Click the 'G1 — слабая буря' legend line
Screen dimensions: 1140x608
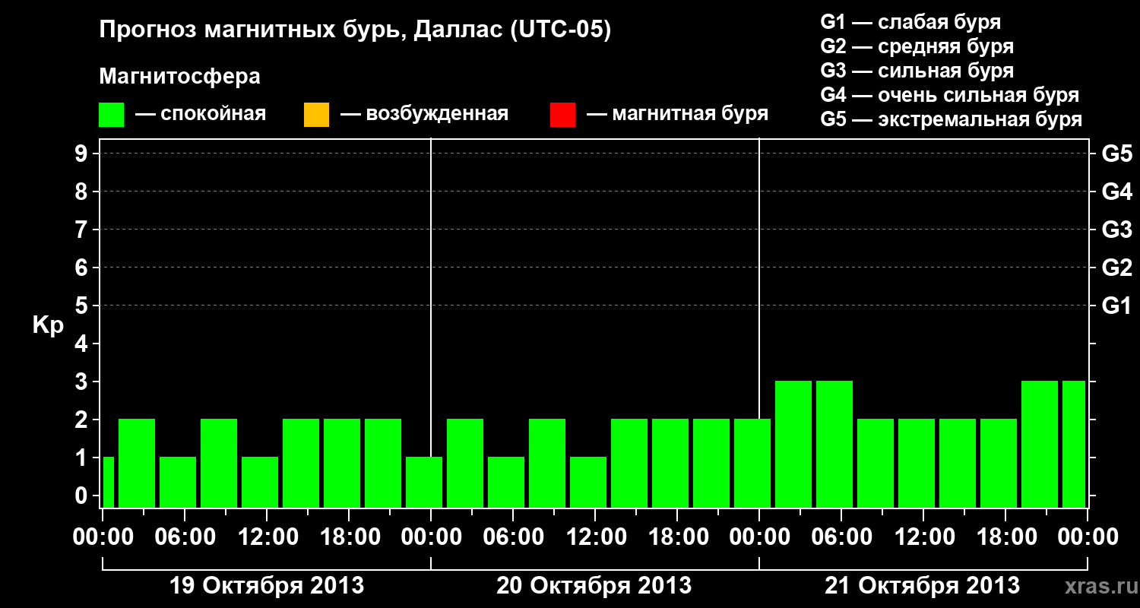click(x=910, y=21)
